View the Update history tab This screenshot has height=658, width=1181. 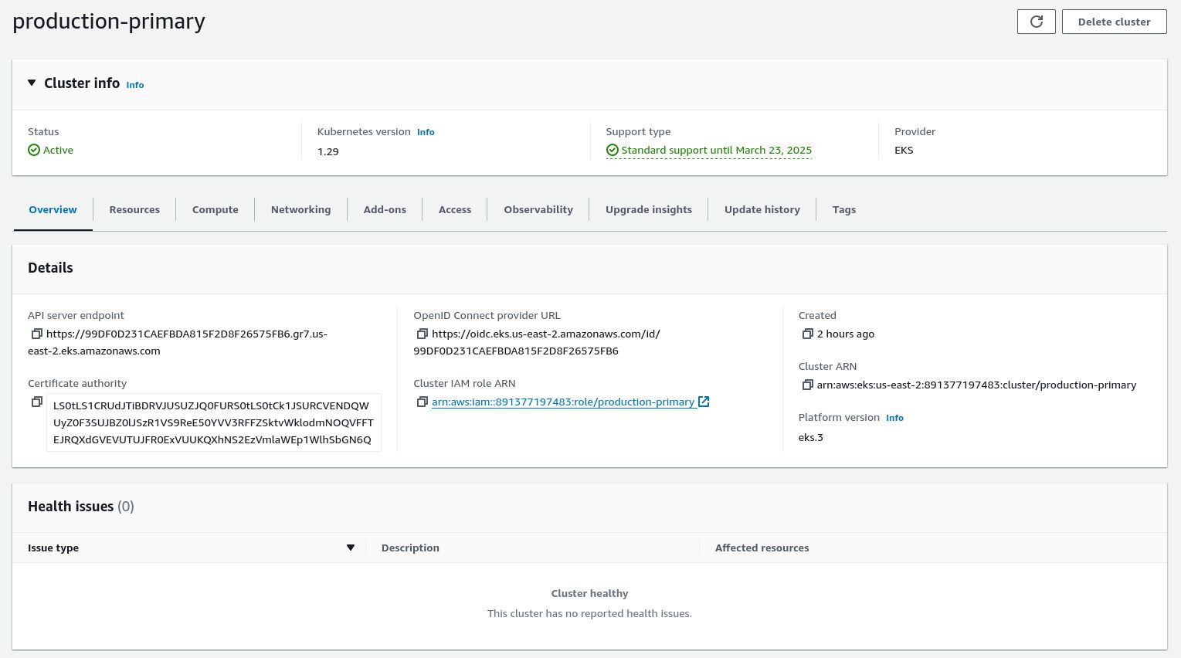pos(762,209)
